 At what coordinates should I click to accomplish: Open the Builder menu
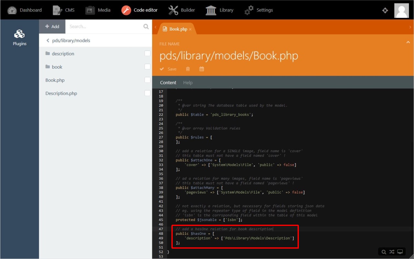point(181,10)
